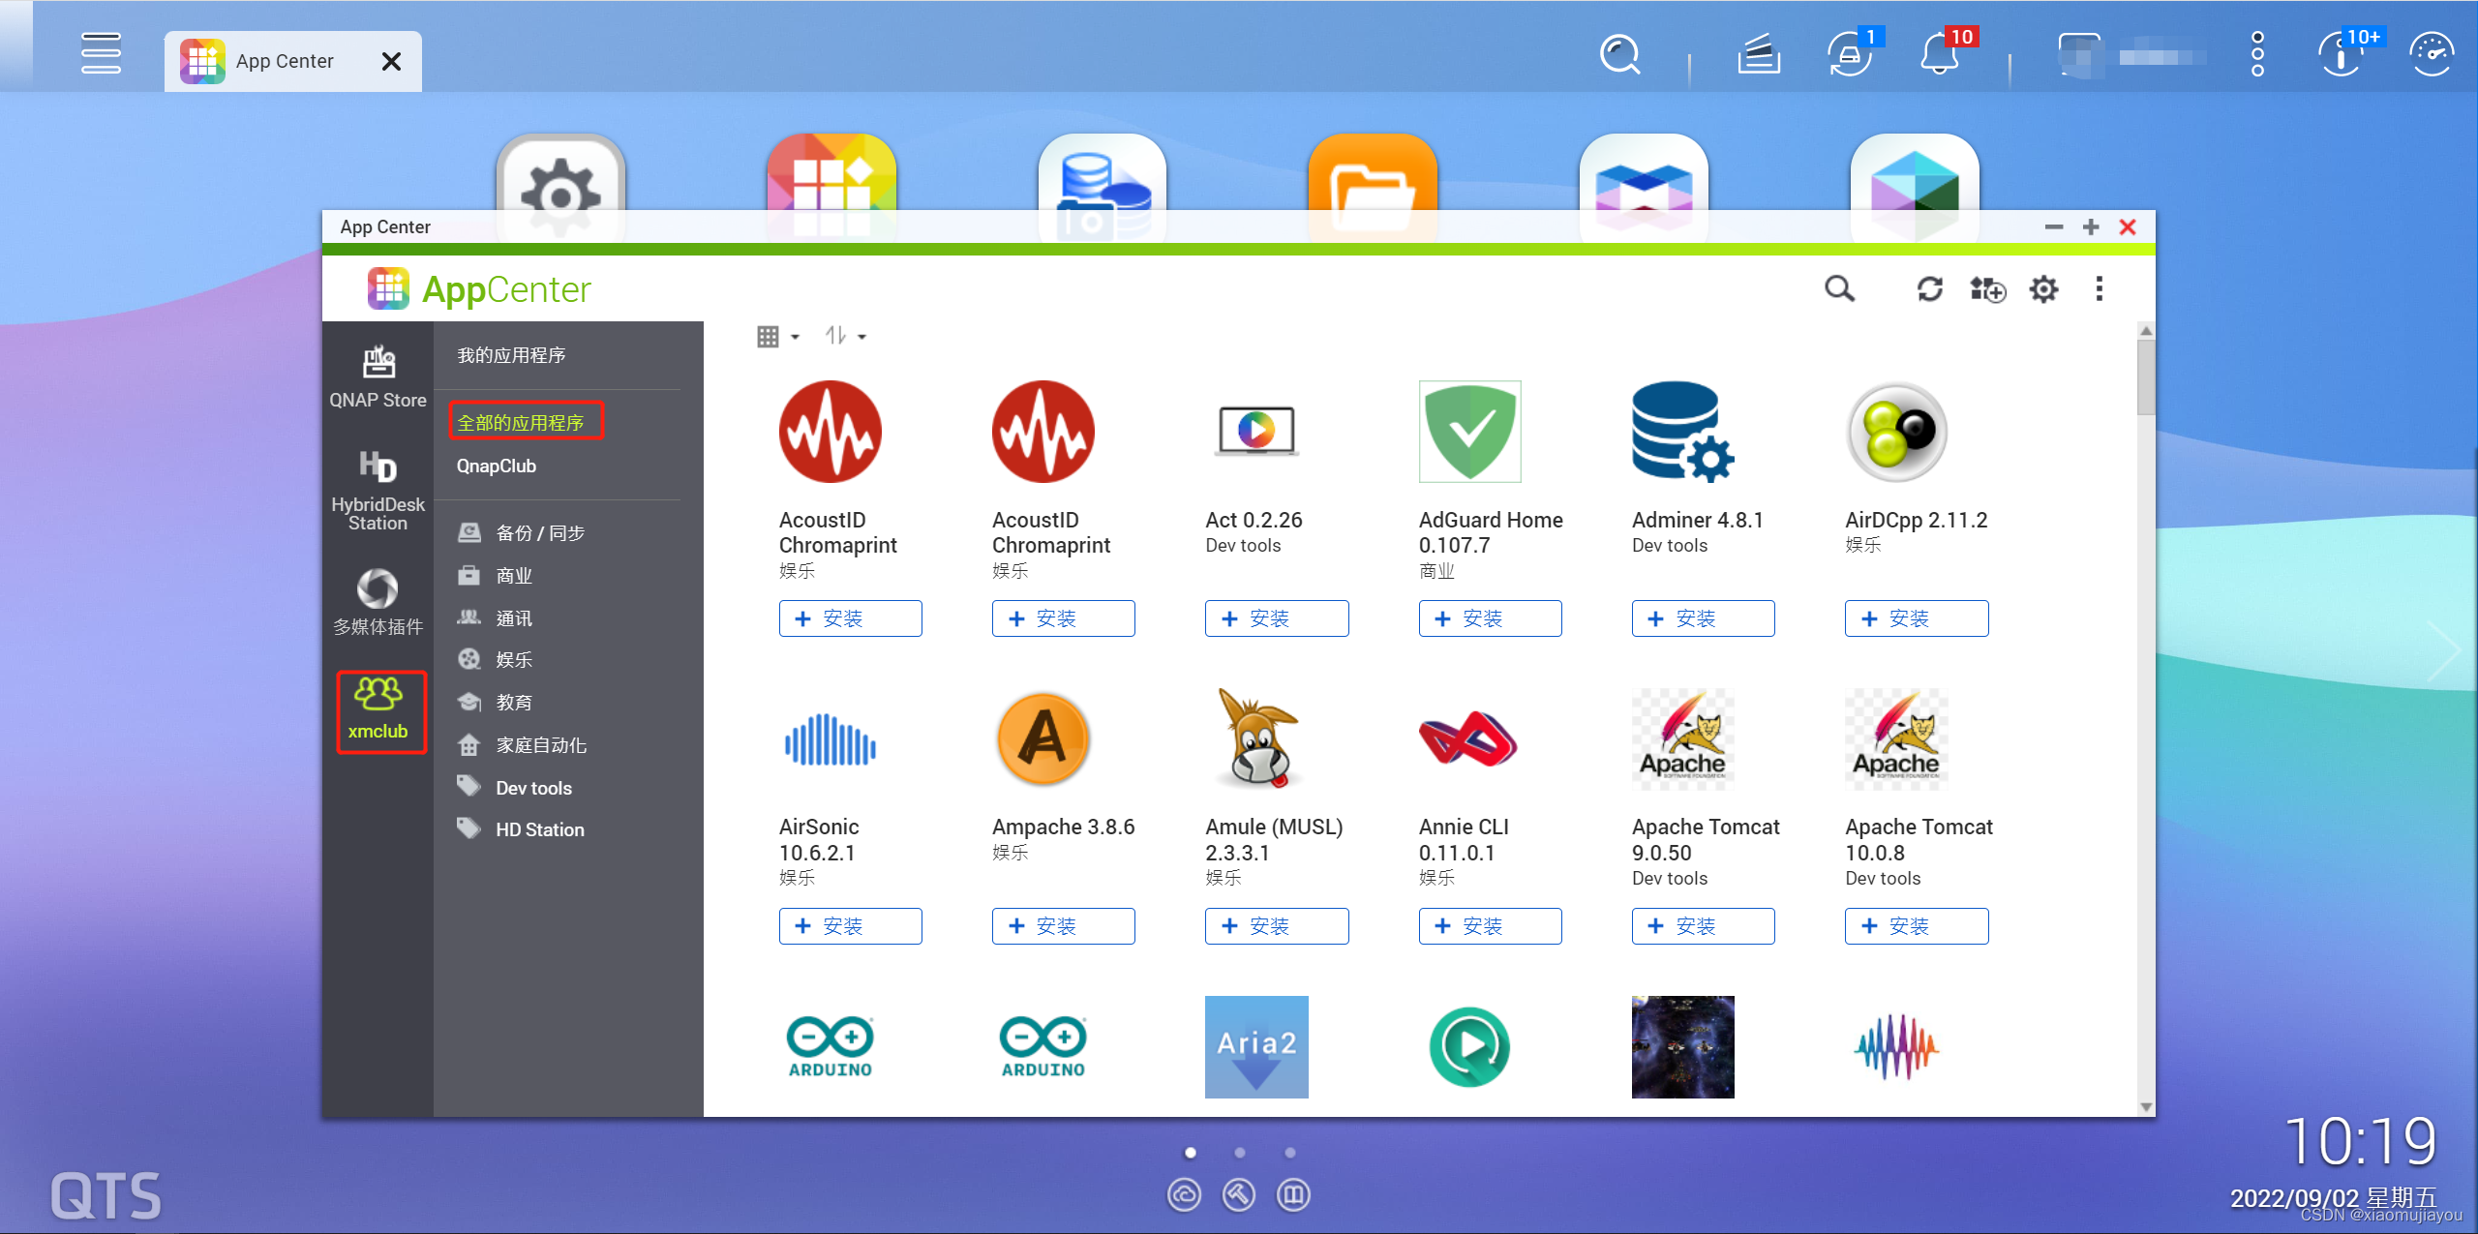Install Ampache 3.8.6
This screenshot has width=2478, height=1234.
[1063, 926]
